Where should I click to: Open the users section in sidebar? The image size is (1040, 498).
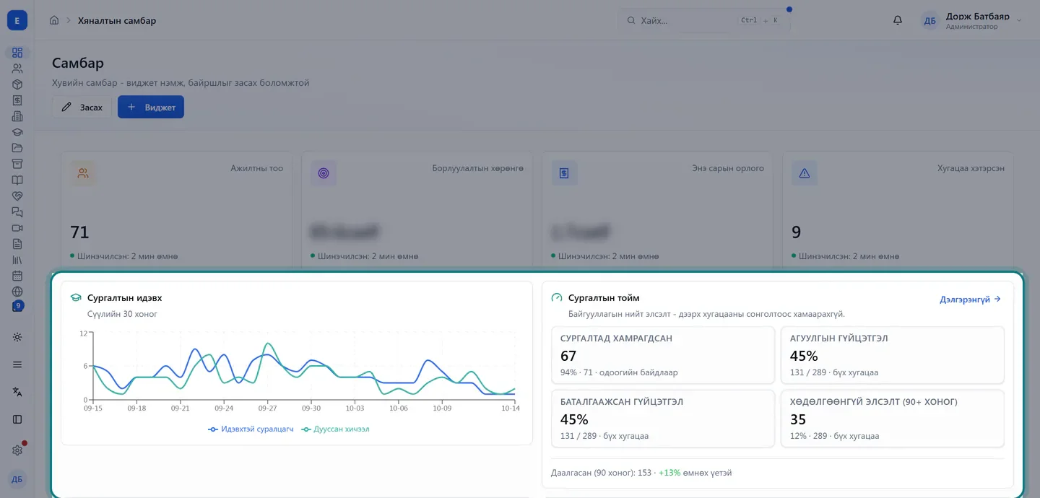coord(17,69)
